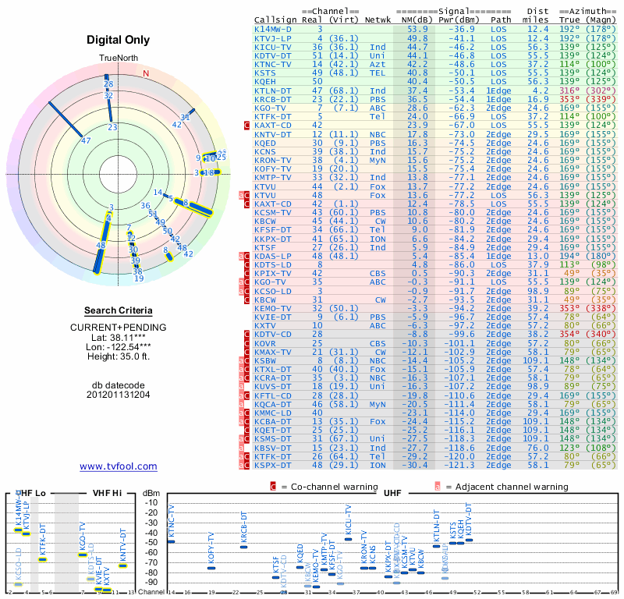Select the KCSM-TV callsign
Screen dimensions: 624x599
(273, 212)
